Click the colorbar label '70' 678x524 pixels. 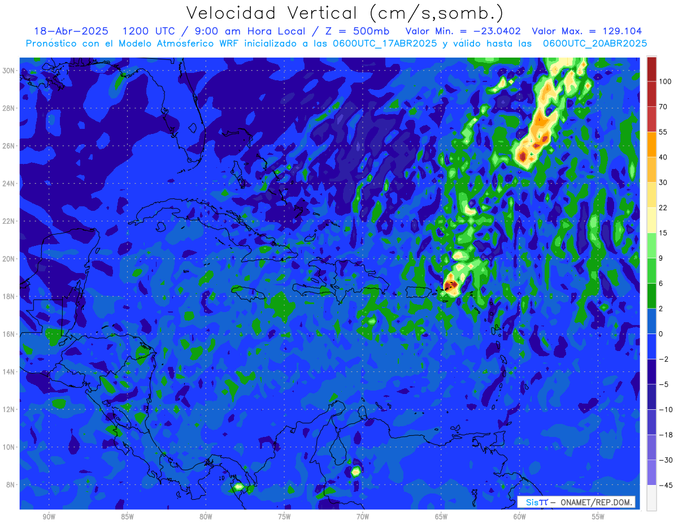tap(663, 107)
